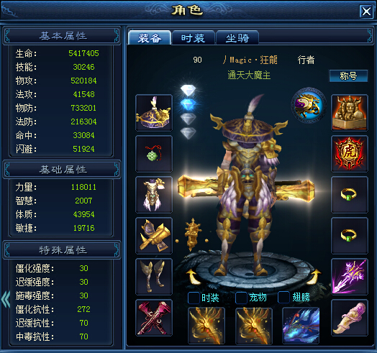Screen dimensions: 377x353
Task: Rotate character left with golden arrow
Action: point(193,277)
